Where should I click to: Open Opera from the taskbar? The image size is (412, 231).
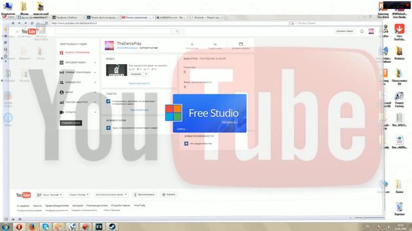pyautogui.click(x=19, y=227)
